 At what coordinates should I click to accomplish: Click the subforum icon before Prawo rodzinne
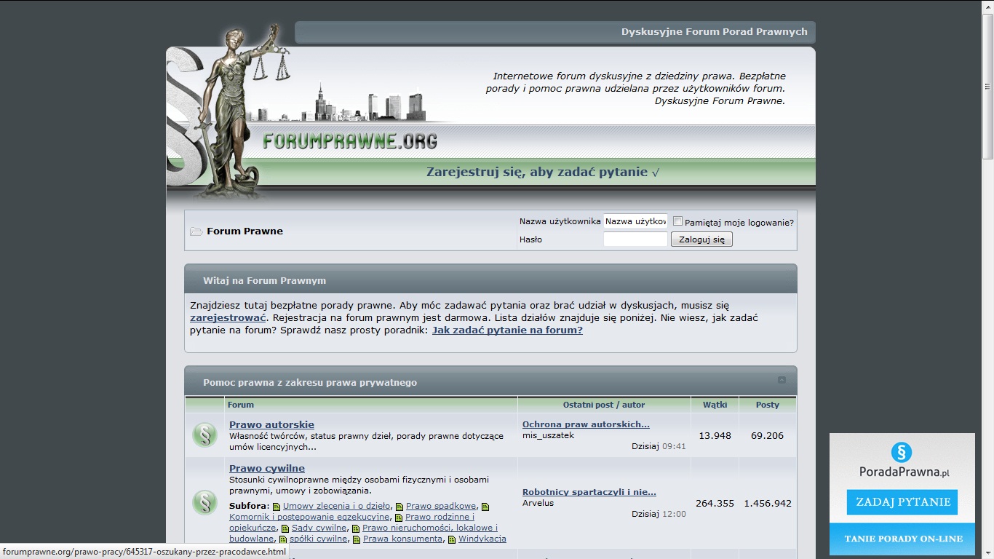[x=399, y=518]
